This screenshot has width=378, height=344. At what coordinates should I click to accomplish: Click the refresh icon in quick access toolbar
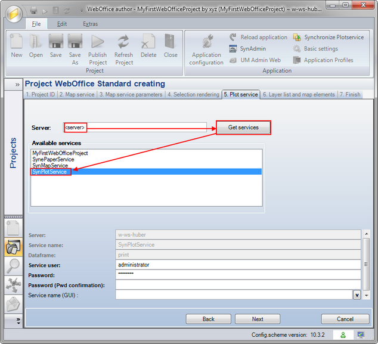click(x=67, y=11)
